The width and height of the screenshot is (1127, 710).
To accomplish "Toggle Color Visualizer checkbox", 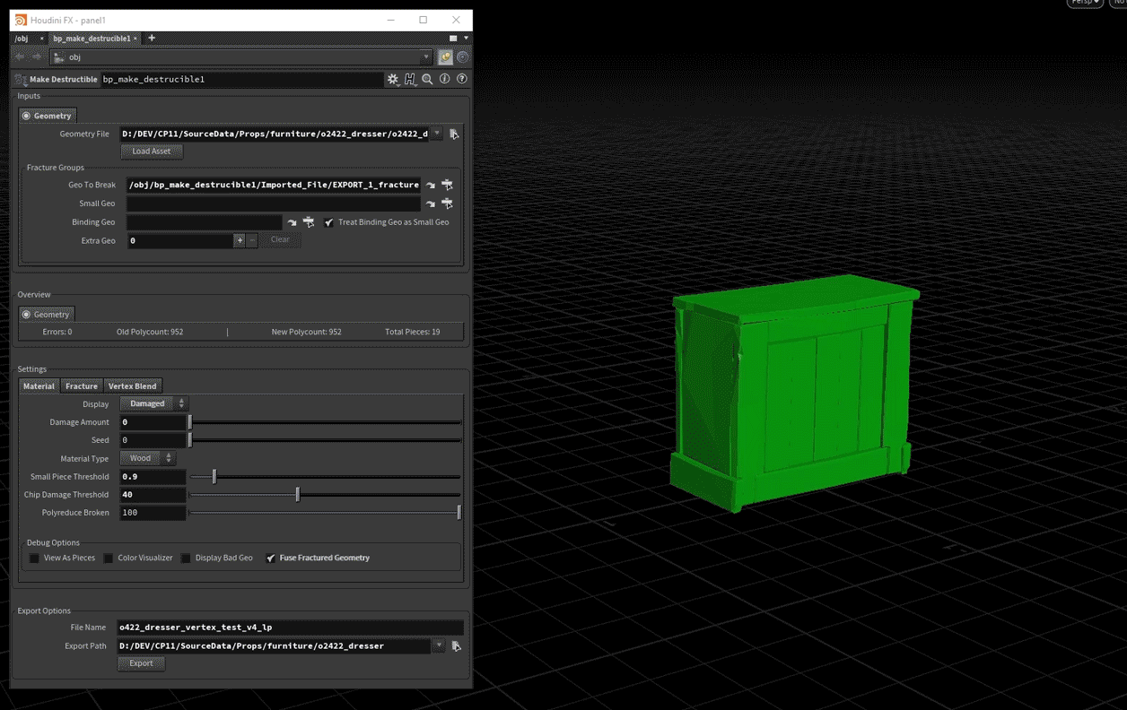I will pyautogui.click(x=109, y=558).
